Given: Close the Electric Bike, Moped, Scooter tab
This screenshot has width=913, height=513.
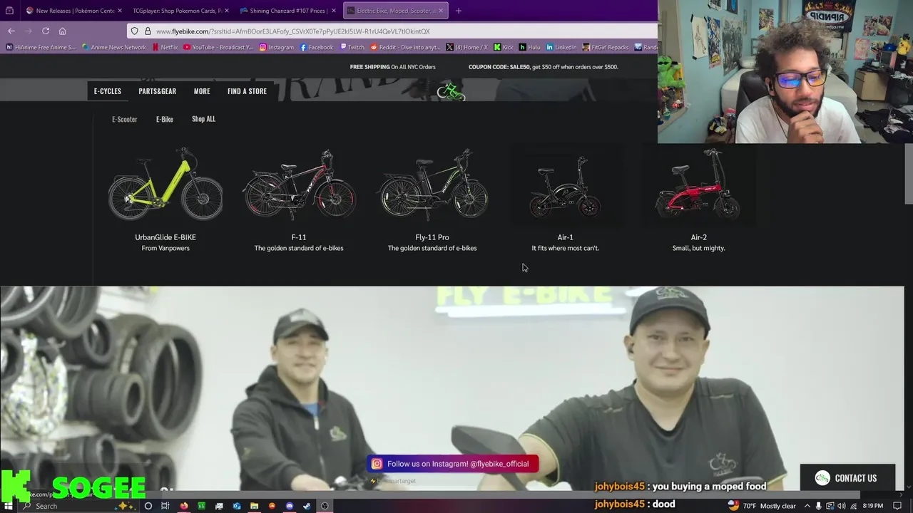Looking at the screenshot, I should click(441, 11).
